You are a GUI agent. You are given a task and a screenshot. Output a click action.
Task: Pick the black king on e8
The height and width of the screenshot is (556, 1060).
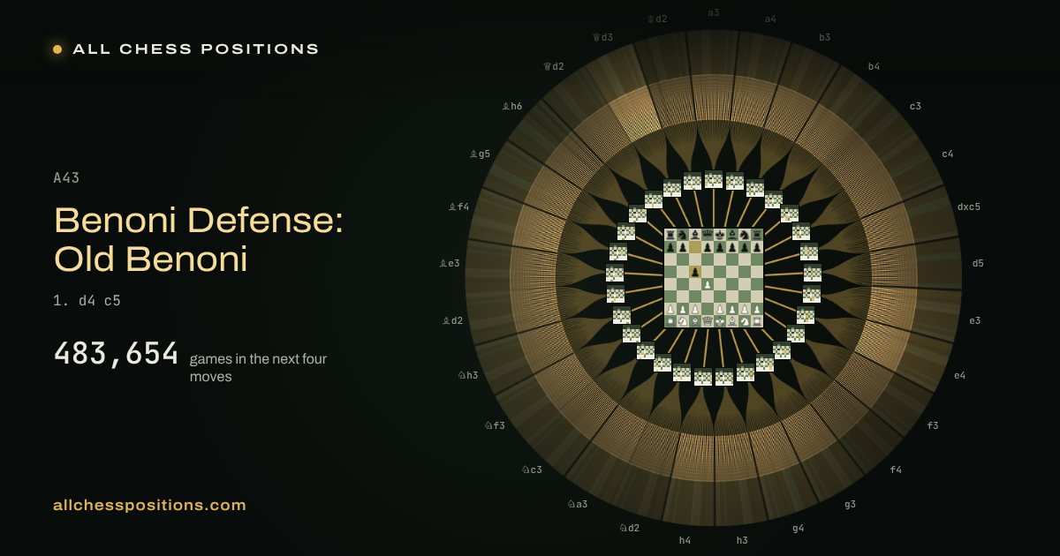pos(720,235)
